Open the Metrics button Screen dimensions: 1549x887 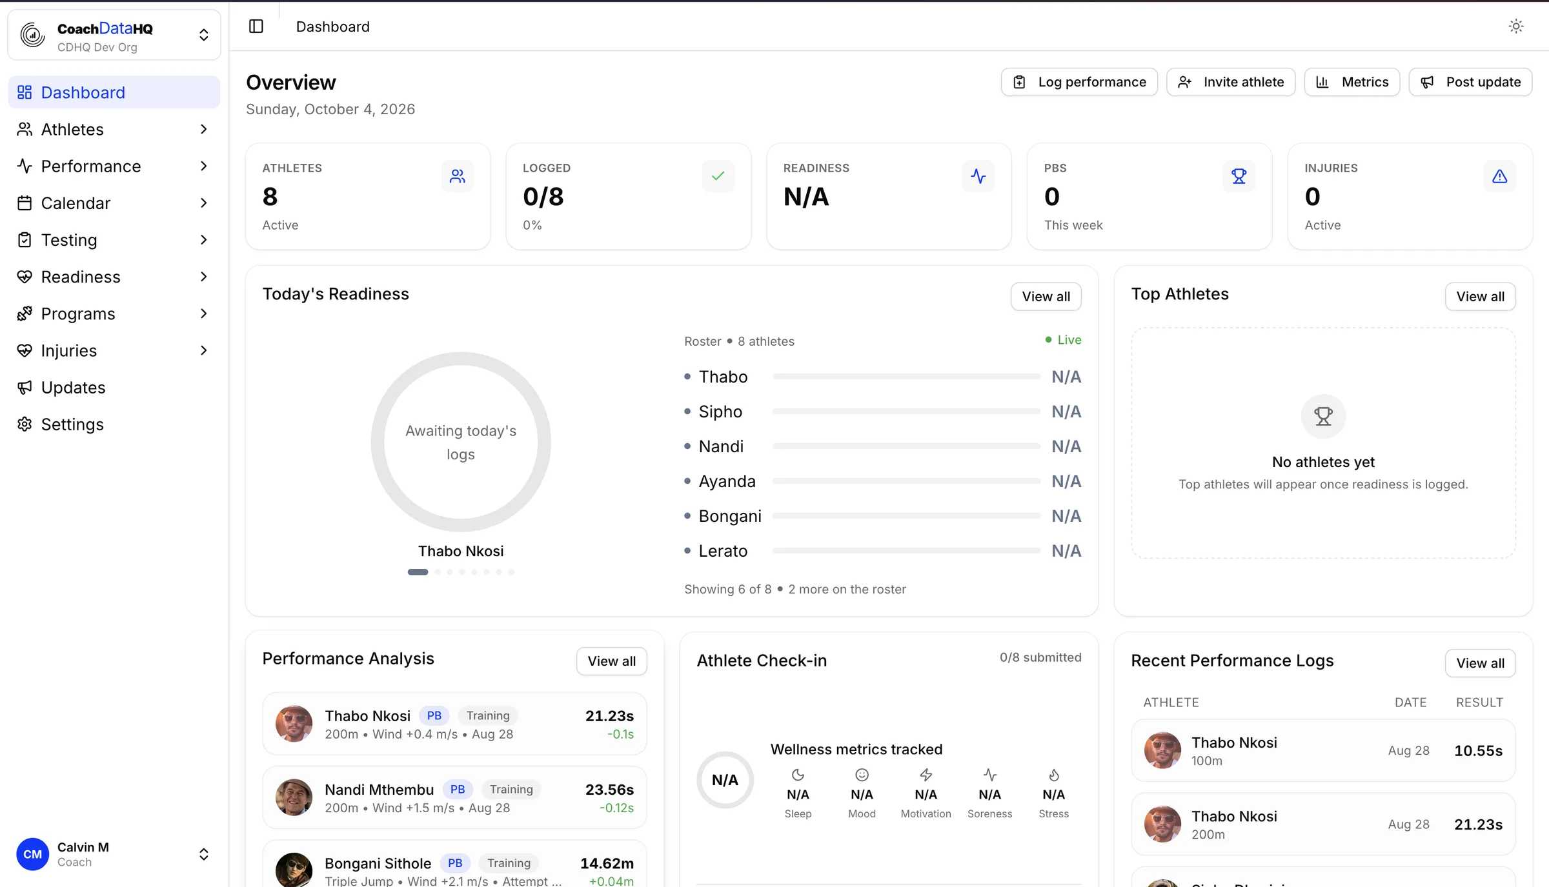(1352, 82)
